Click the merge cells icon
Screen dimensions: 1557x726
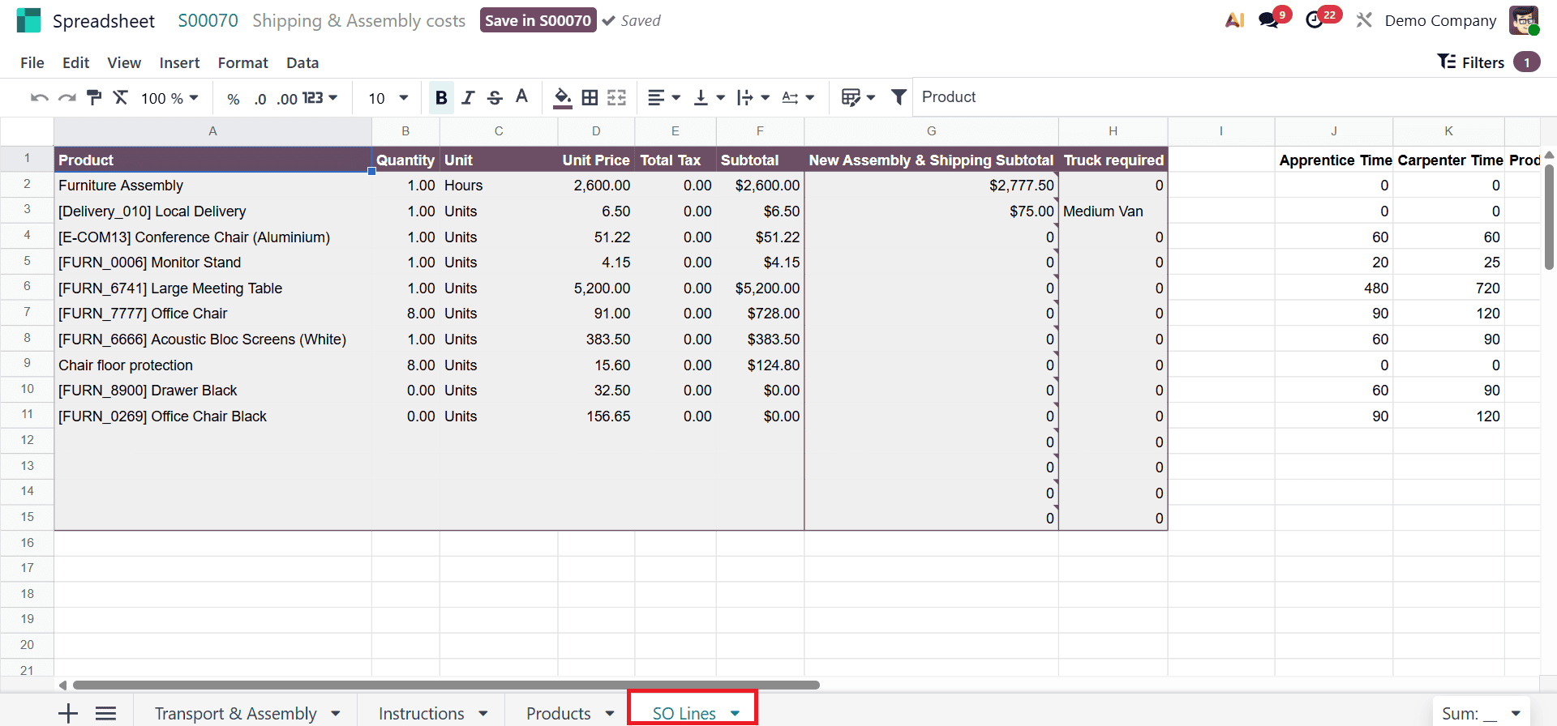(x=617, y=98)
